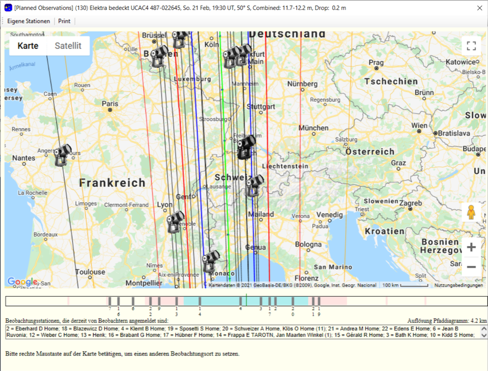The height and width of the screenshot is (371, 488).
Task: Open the Nutzungsbedingungen link
Action: (x=458, y=286)
